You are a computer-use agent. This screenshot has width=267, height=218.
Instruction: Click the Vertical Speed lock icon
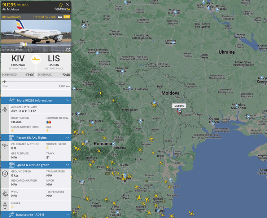coord(48,148)
